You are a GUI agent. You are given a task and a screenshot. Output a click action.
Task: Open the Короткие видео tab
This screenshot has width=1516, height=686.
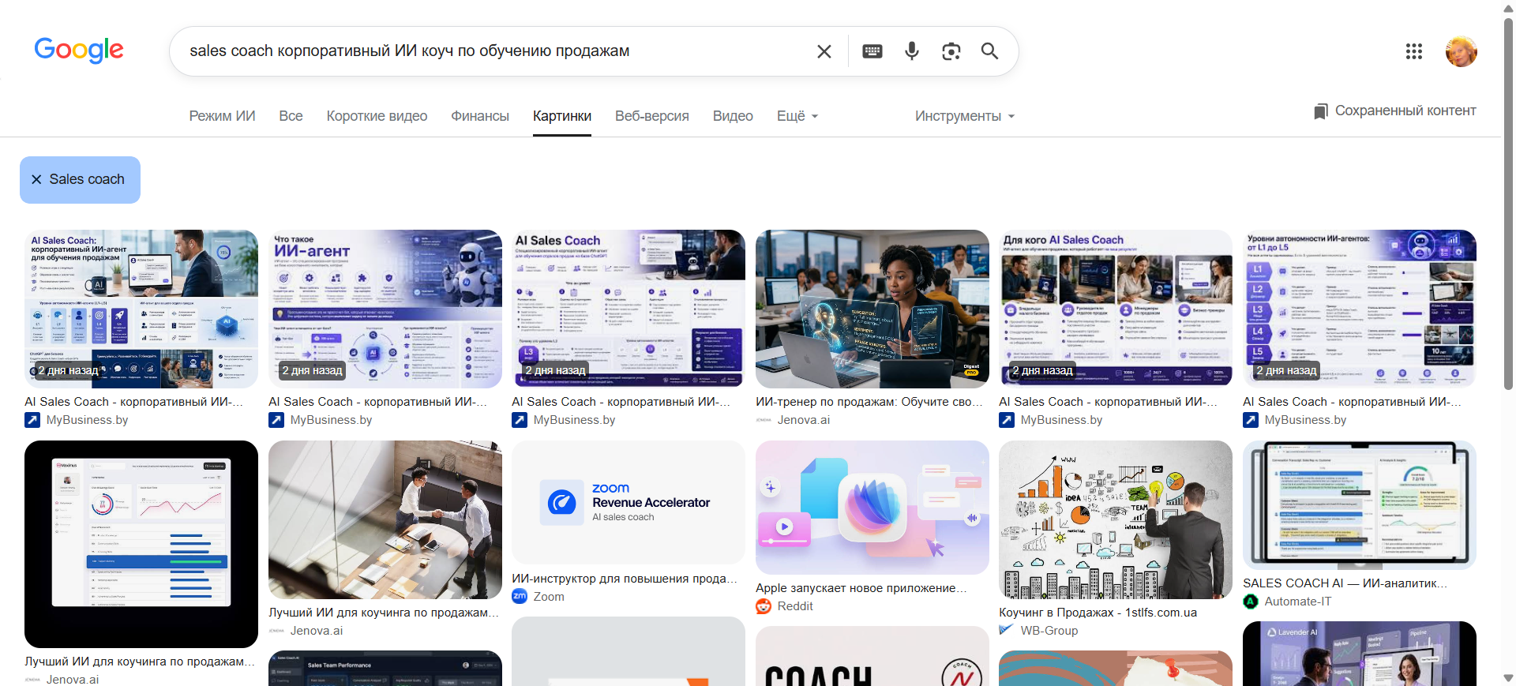[377, 116]
